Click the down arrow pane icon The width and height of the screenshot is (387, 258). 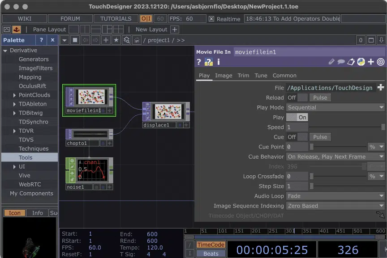(381, 40)
